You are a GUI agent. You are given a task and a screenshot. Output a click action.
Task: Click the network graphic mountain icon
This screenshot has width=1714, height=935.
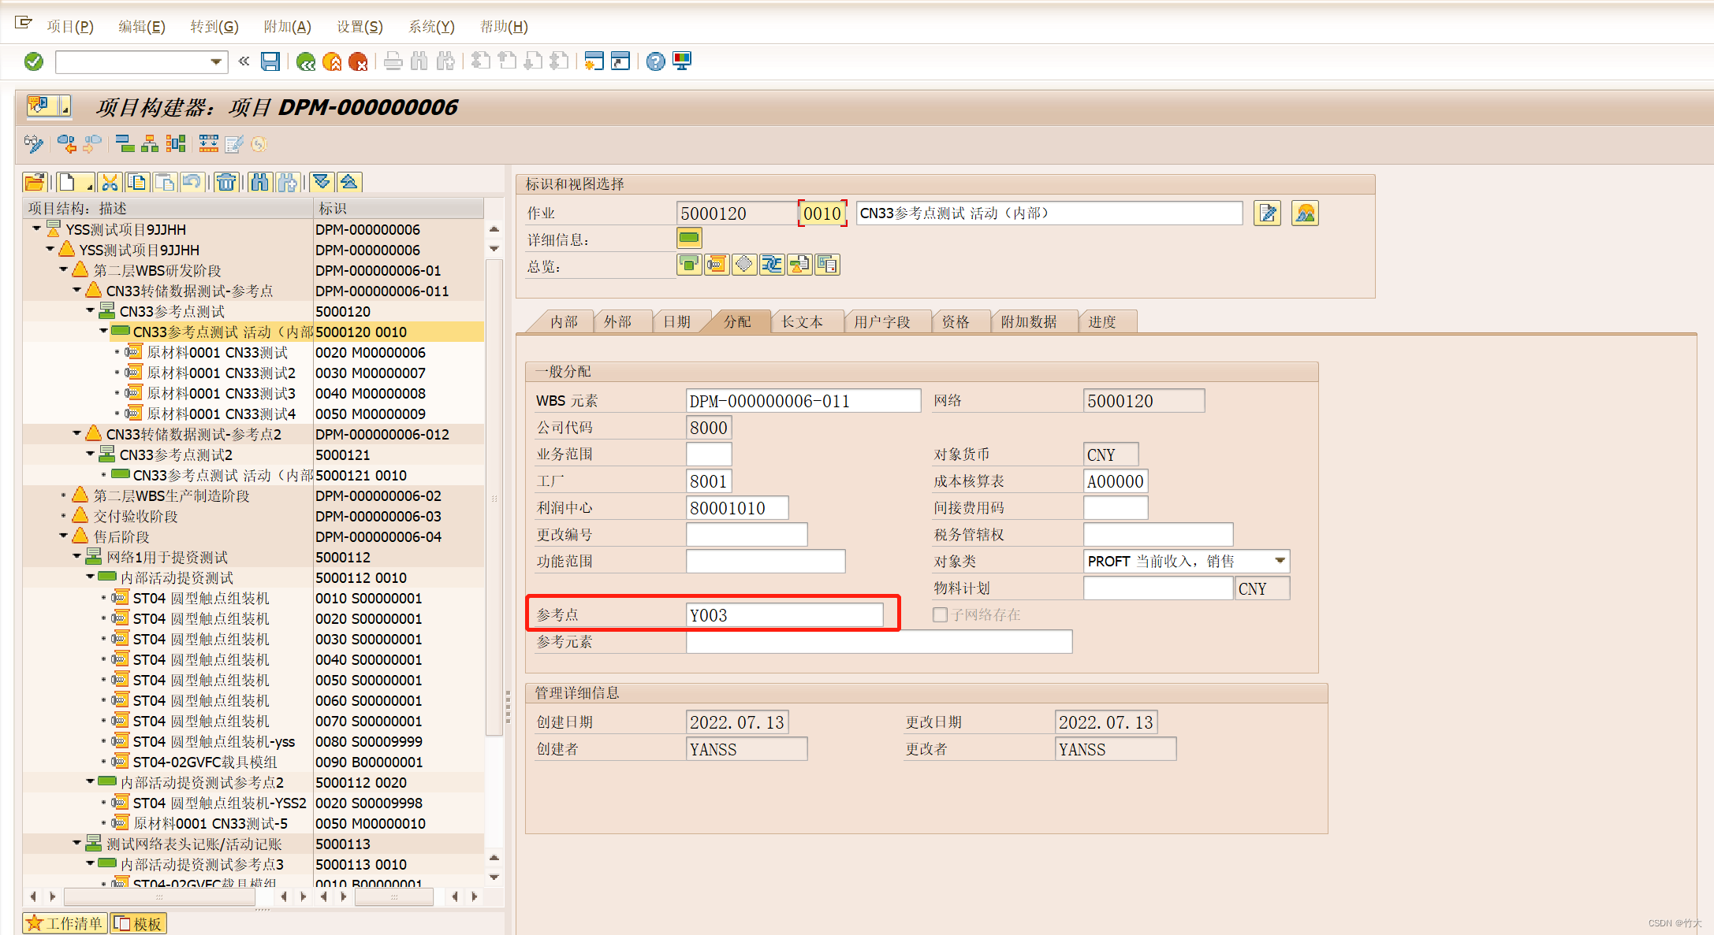tap(1305, 213)
